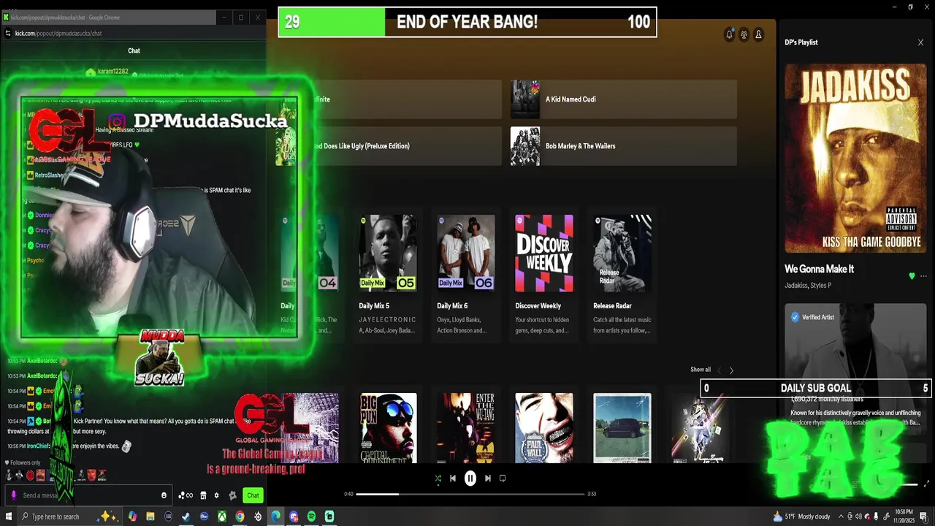Viewport: 935px width, 526px height.
Task: Toggle shuffle in the Spotify player
Action: tap(438, 479)
